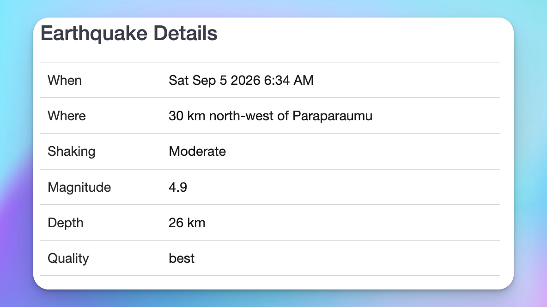This screenshot has width=547, height=307.
Task: Select the Magnitude row label
Action: pos(79,187)
